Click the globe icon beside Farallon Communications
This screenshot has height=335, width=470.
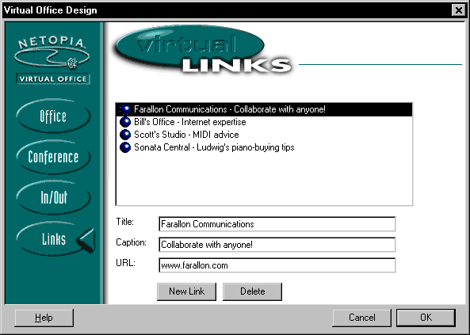click(125, 109)
